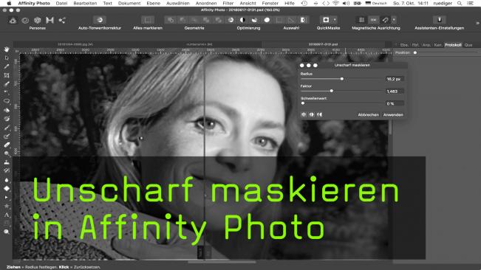This screenshot has width=481, height=270.
Task: Open Spotlight search in menu bar
Action: pos(460,4)
